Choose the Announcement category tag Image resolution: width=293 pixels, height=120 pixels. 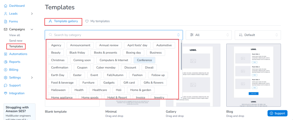click(80, 45)
